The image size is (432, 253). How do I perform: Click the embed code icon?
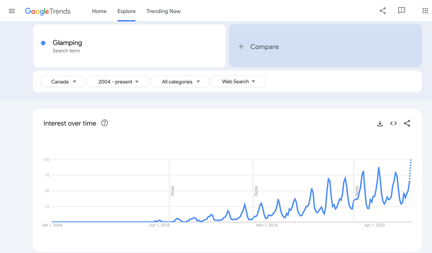click(x=394, y=123)
